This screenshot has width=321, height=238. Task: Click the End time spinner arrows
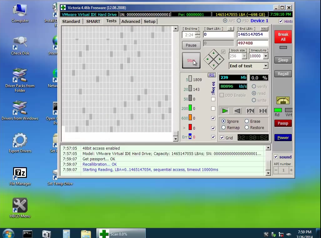[197, 35]
